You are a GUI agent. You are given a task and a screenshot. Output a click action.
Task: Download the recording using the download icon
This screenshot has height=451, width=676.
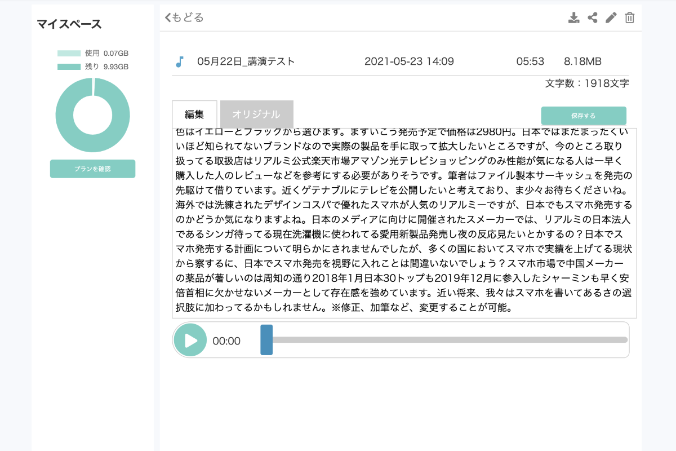point(573,18)
